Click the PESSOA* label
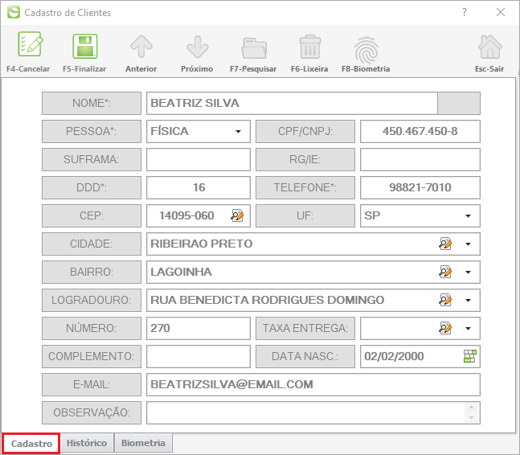 [92, 131]
